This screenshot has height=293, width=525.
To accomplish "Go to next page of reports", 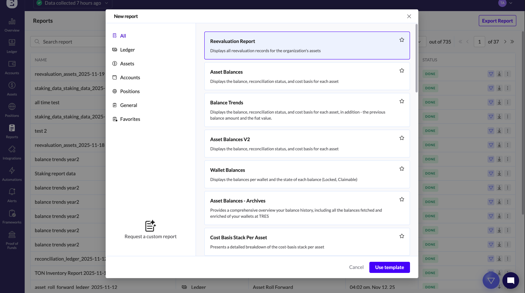I will [x=505, y=42].
